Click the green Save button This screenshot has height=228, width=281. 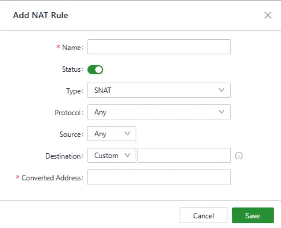(x=253, y=215)
